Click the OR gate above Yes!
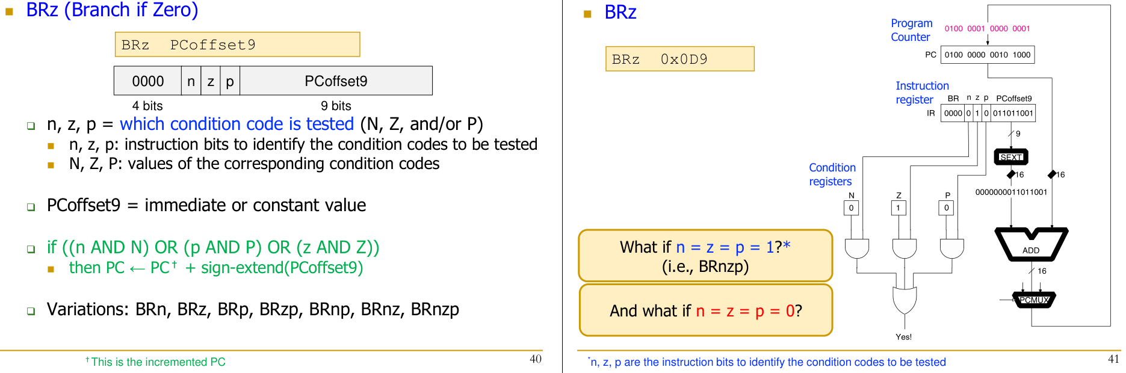This screenshot has height=373, width=1126. click(x=905, y=299)
